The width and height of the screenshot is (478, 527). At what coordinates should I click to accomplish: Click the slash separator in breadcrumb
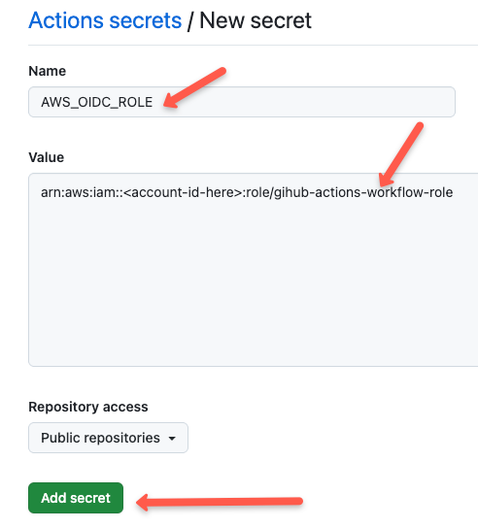point(190,21)
